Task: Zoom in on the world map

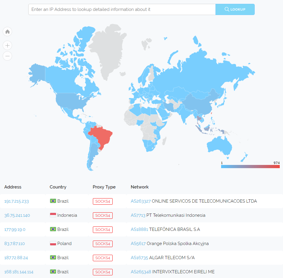Action: click(7, 45)
